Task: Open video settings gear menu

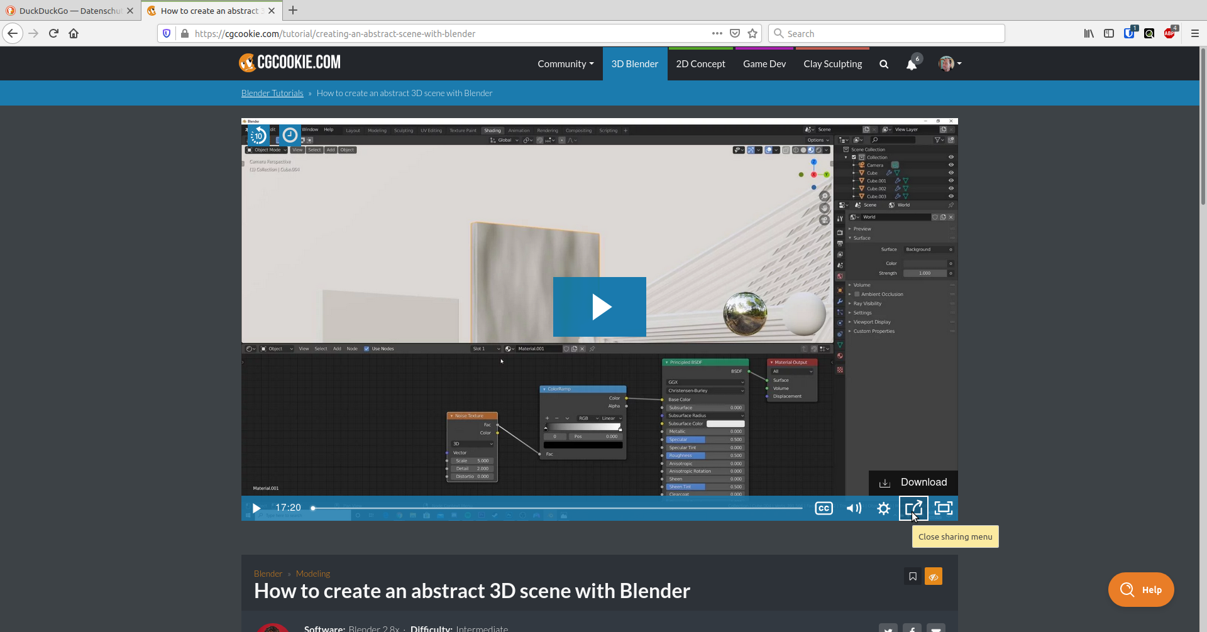Action: (x=883, y=508)
